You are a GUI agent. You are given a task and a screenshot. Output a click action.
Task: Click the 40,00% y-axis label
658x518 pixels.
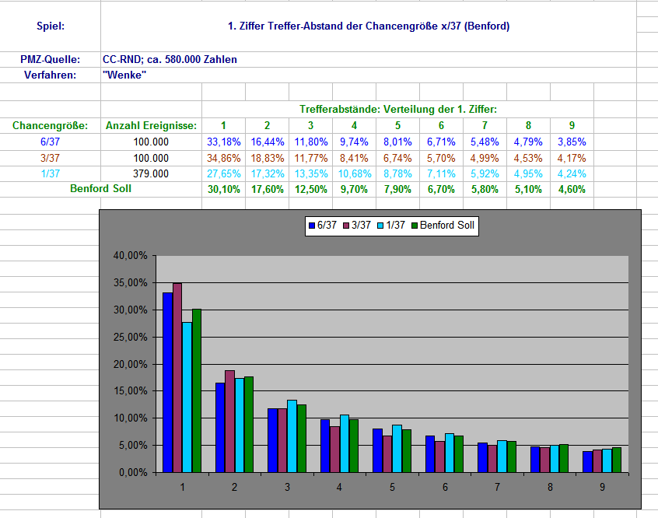click(131, 256)
